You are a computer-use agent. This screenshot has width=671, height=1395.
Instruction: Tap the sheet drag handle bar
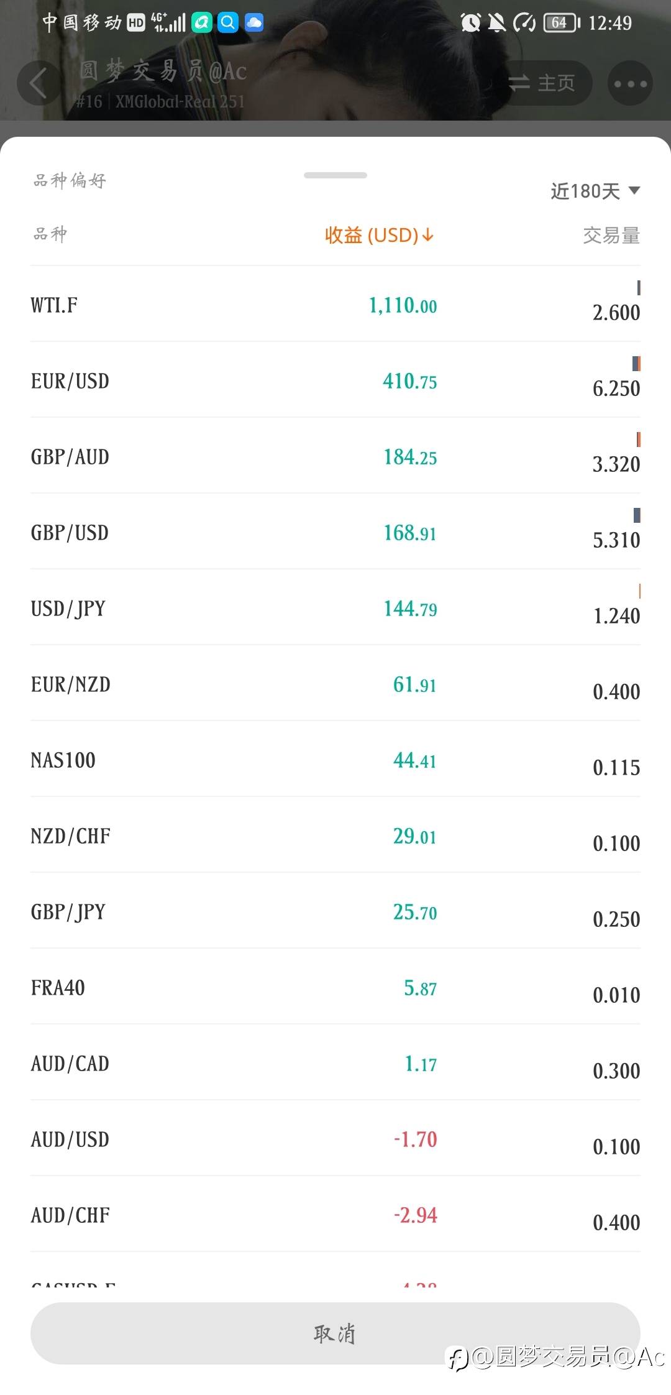tap(335, 175)
